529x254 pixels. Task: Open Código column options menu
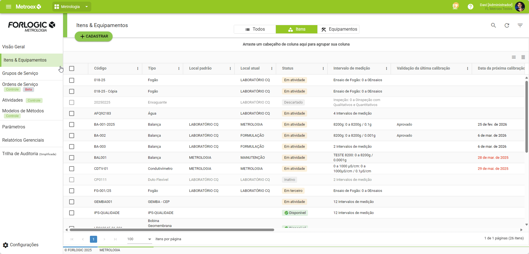click(138, 68)
